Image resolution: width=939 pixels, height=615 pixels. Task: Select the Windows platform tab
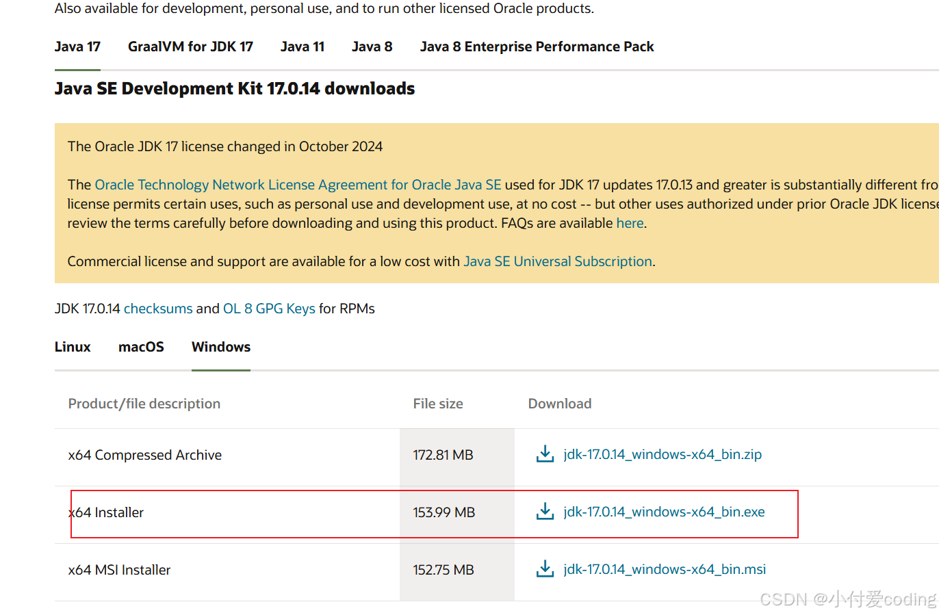[221, 347]
